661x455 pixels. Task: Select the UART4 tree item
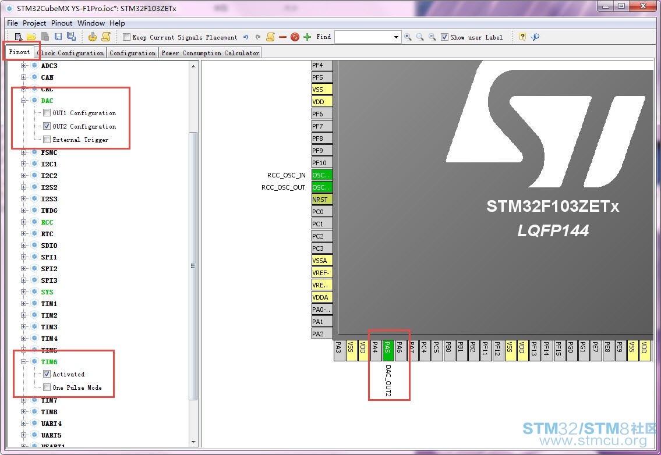coord(51,424)
